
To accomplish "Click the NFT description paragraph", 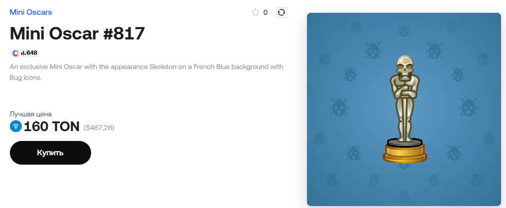I will click(x=147, y=72).
